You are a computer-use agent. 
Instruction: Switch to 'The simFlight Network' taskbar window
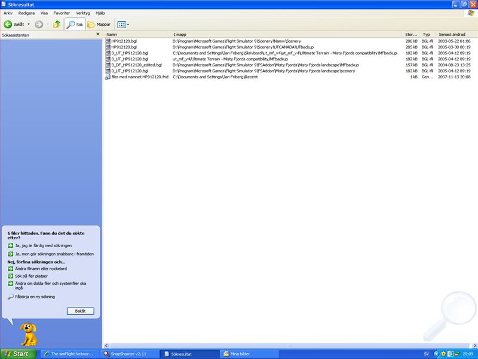tap(71, 354)
